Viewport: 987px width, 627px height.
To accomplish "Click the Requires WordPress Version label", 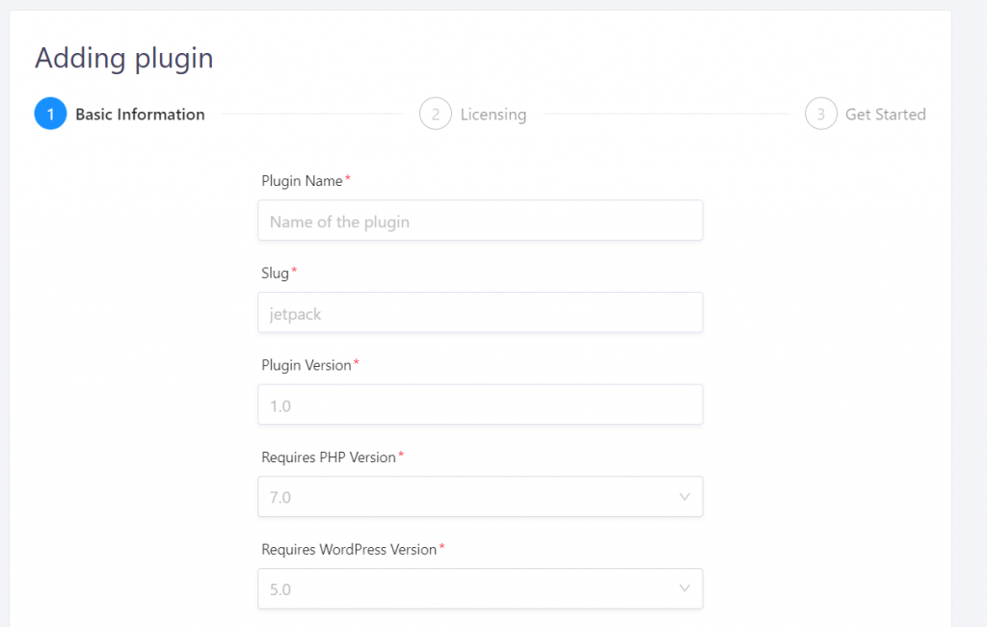I will point(349,550).
